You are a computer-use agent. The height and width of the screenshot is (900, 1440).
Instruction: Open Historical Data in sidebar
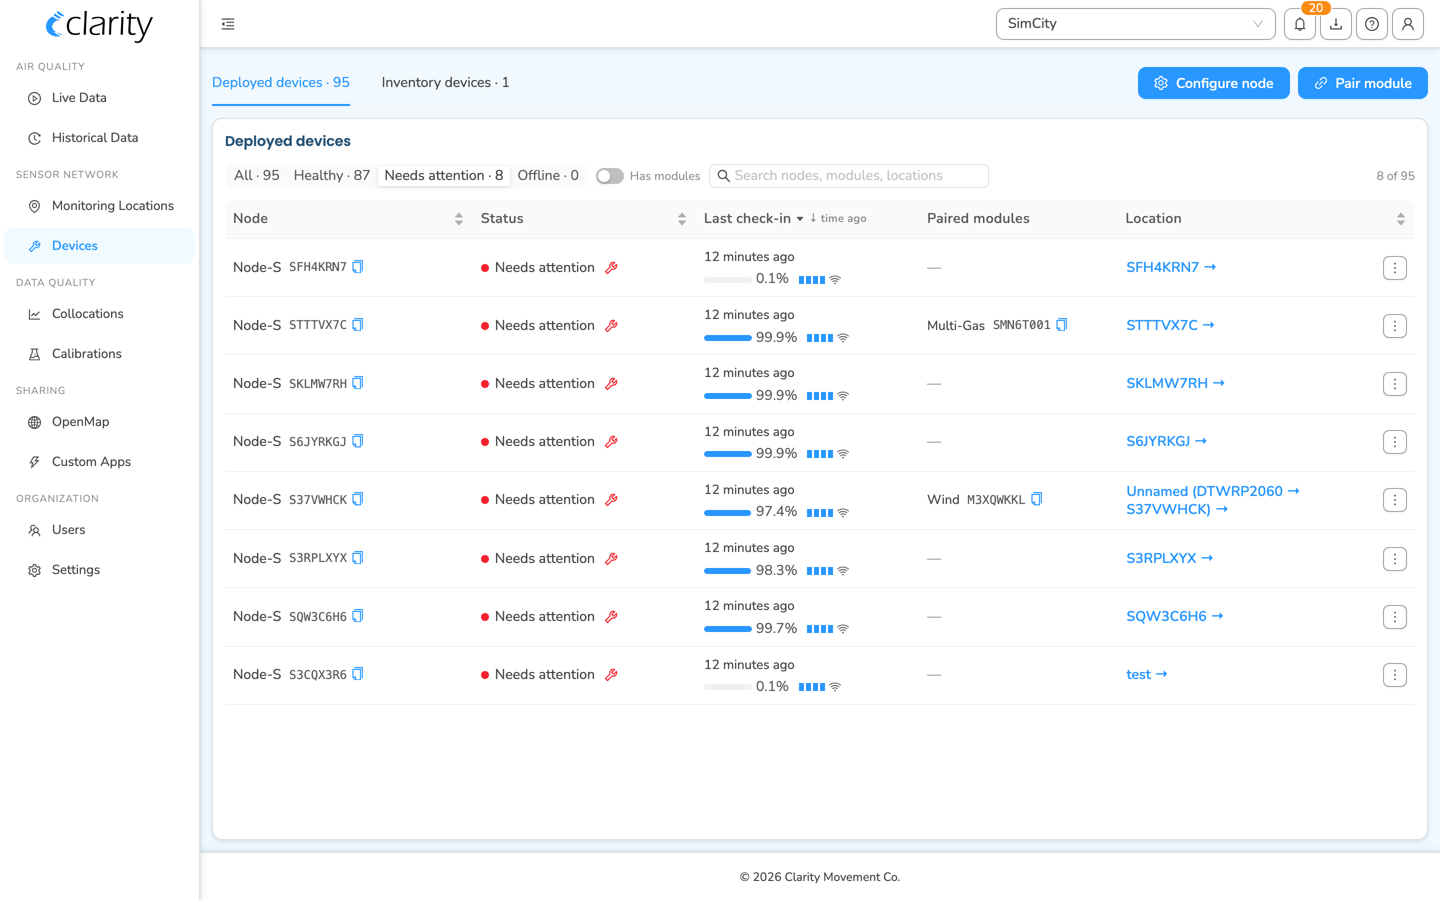(99, 137)
